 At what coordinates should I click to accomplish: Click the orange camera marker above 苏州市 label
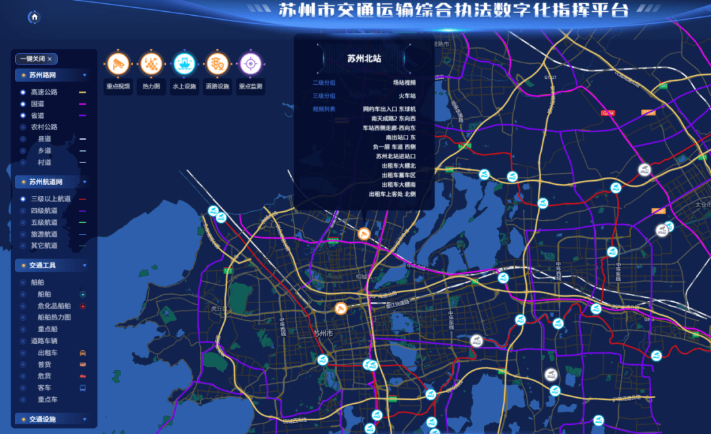pyautogui.click(x=341, y=308)
